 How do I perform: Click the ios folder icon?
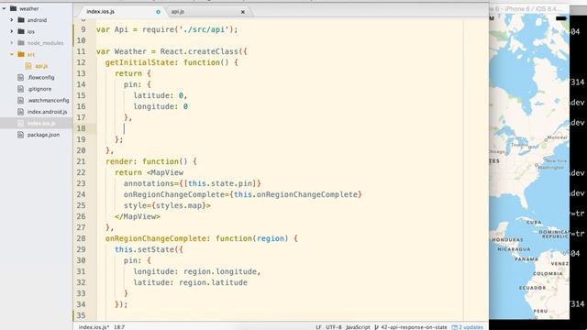point(21,31)
